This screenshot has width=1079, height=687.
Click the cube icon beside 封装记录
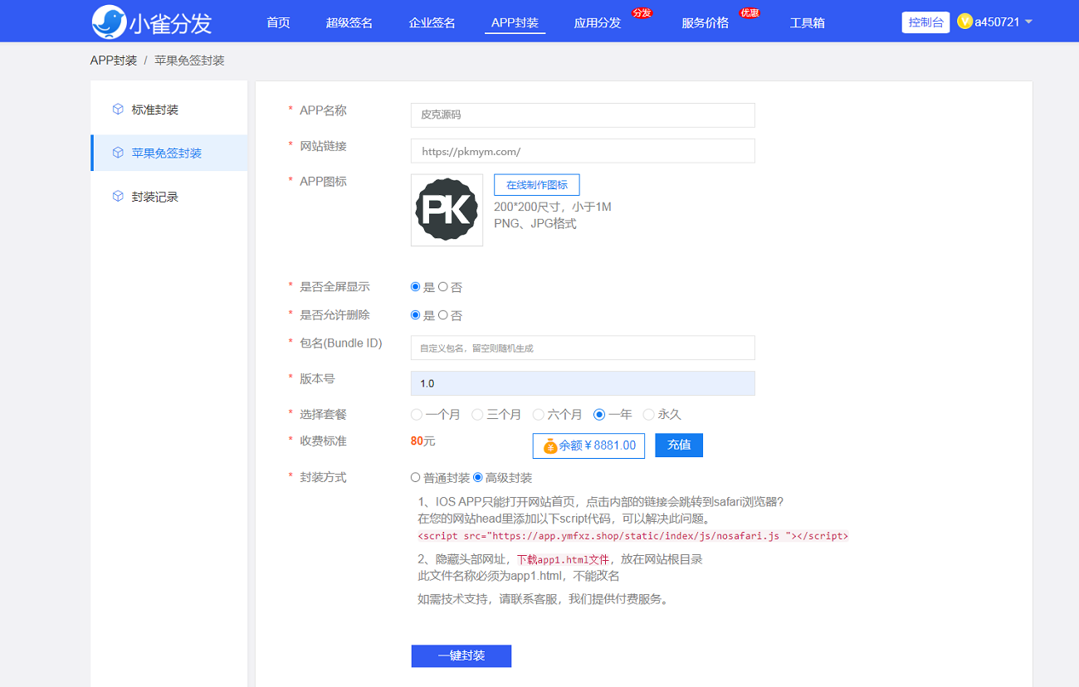click(x=118, y=197)
